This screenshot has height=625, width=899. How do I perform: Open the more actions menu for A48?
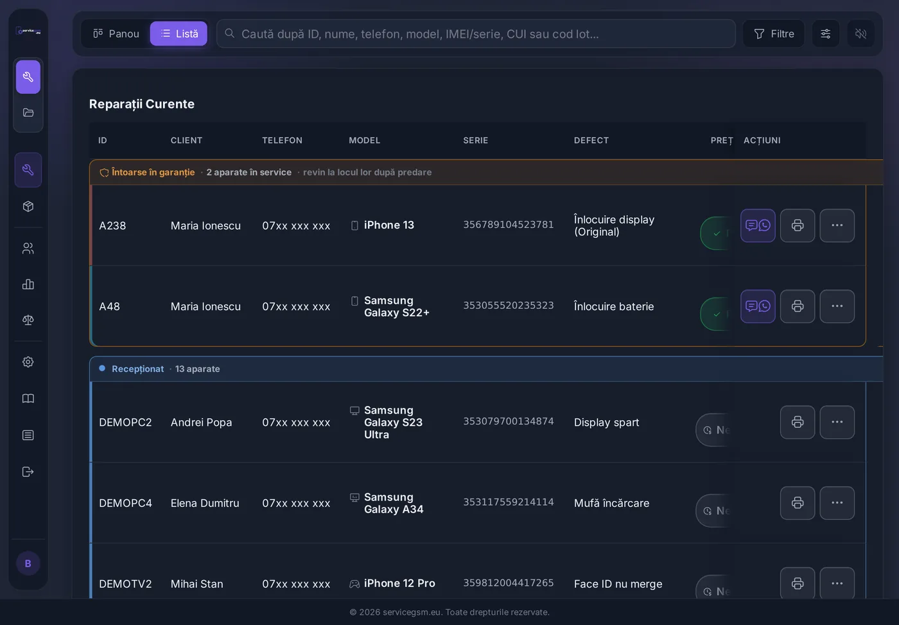[837, 306]
